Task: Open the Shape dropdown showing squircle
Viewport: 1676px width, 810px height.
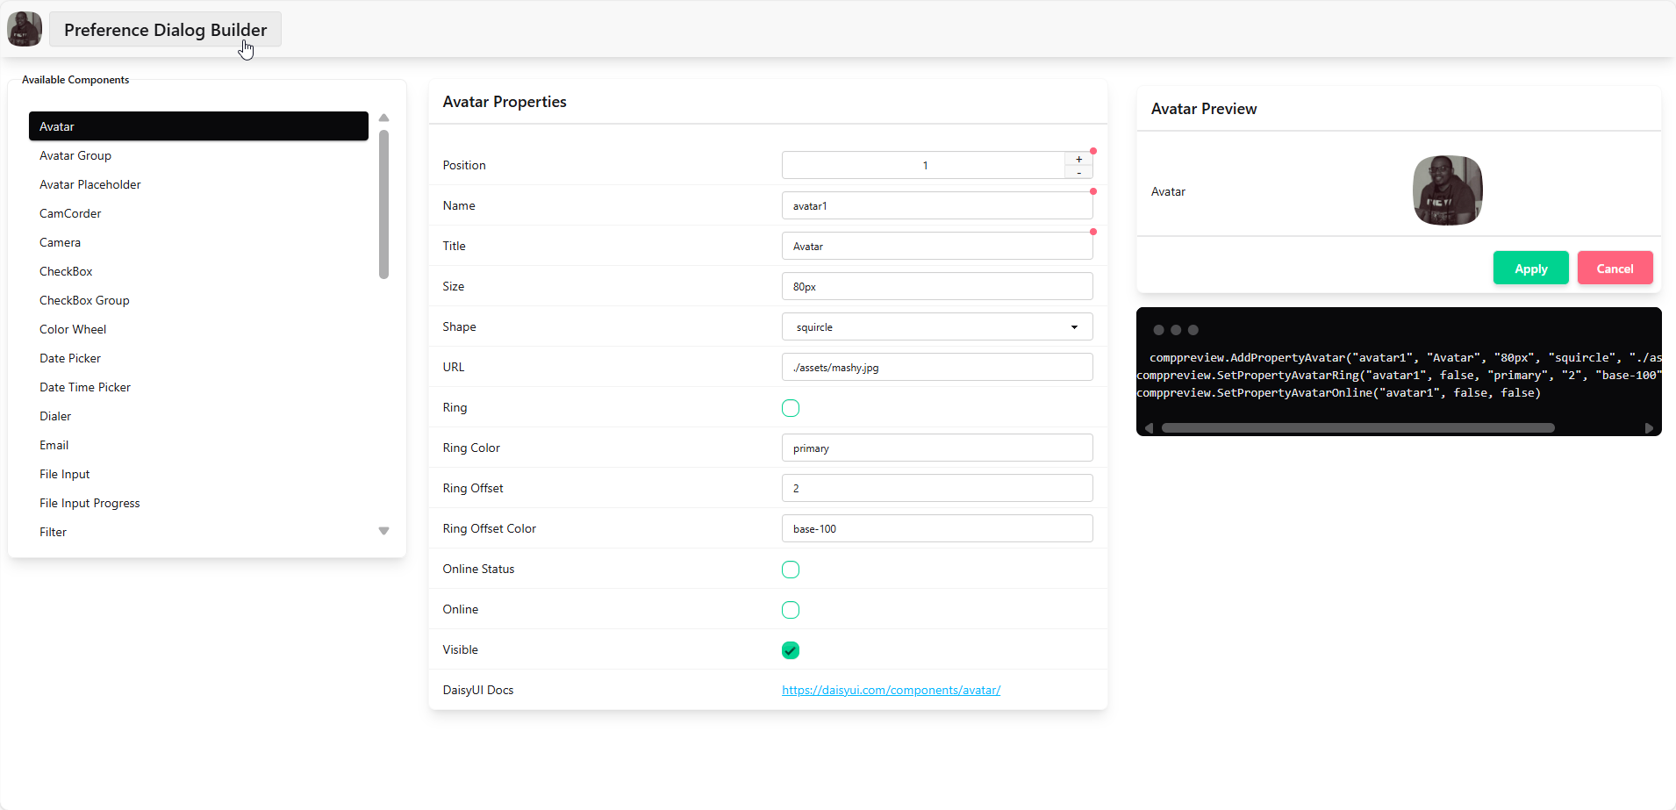Action: point(936,326)
